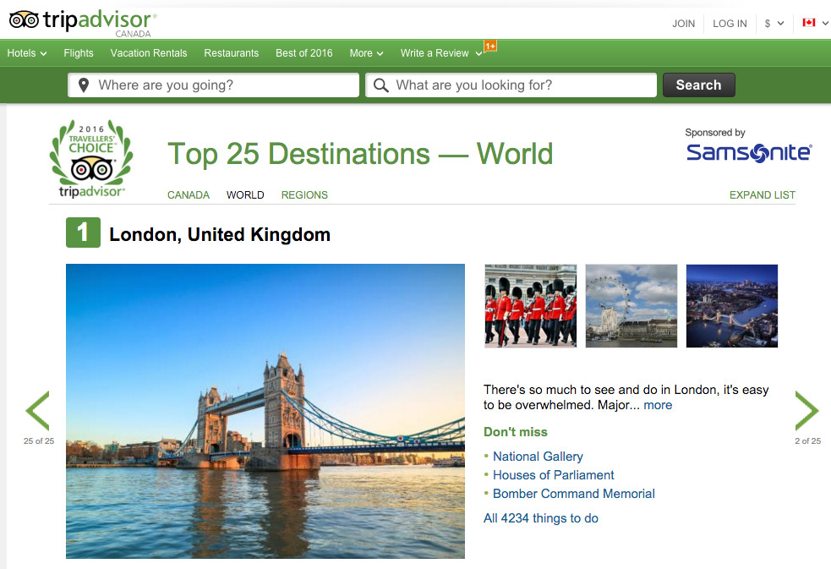Open the Flights menu item
831x569 pixels.
pyautogui.click(x=79, y=53)
